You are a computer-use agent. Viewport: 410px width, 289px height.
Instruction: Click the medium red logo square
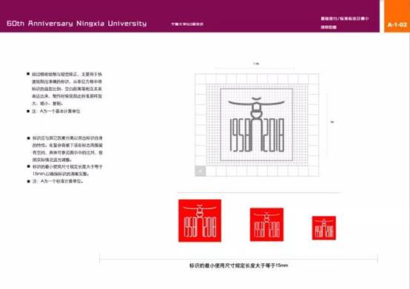click(x=266, y=225)
